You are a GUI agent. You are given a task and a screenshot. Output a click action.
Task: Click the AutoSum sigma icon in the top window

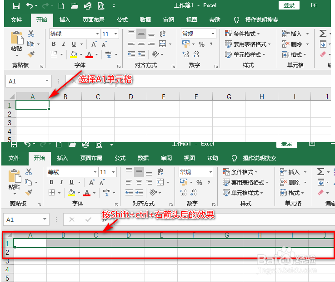[x=323, y=34]
